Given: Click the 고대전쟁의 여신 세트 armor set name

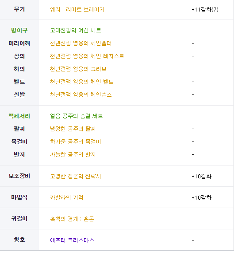Looking at the screenshot, I should click(x=76, y=30).
